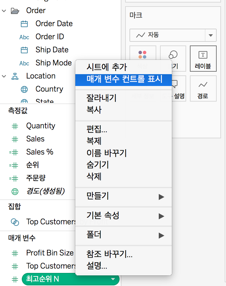226x286 pixels.
Task: Click the Abc icon beside Ship Mode
Action: click(24, 63)
